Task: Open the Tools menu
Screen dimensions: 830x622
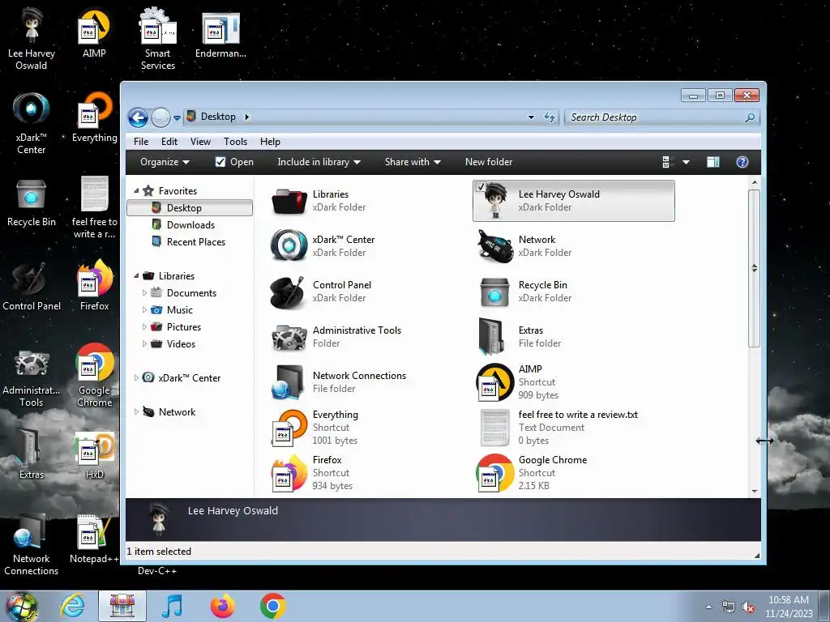Action: coord(235,141)
